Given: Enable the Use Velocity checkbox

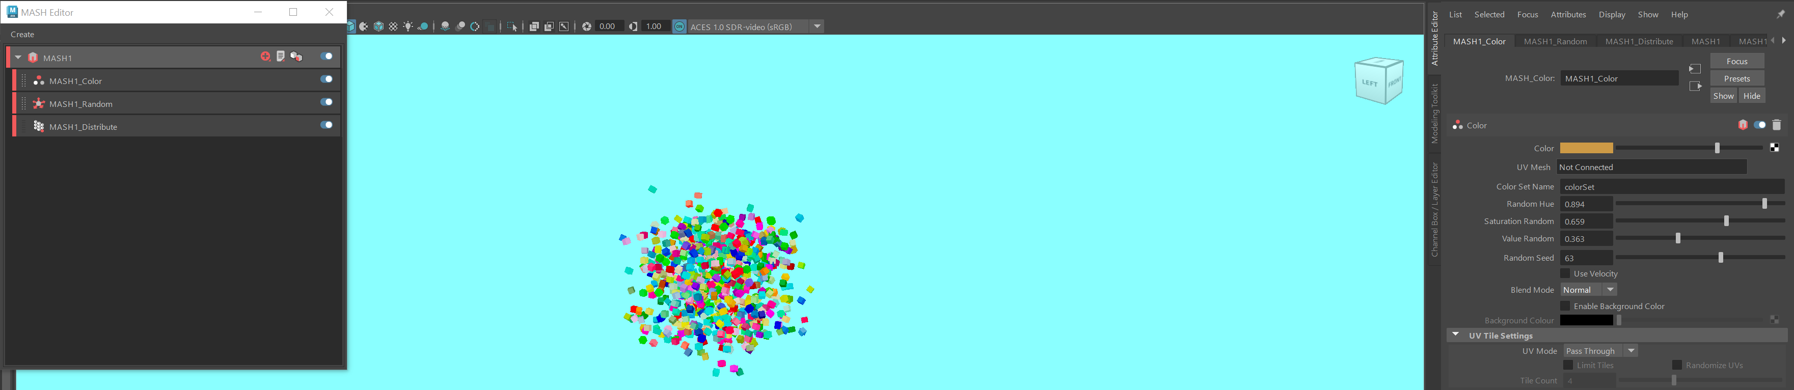Looking at the screenshot, I should click(1565, 274).
